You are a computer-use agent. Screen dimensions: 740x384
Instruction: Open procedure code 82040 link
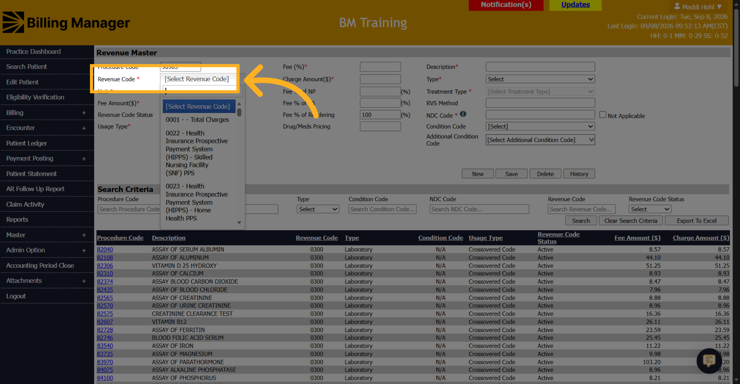coord(105,249)
